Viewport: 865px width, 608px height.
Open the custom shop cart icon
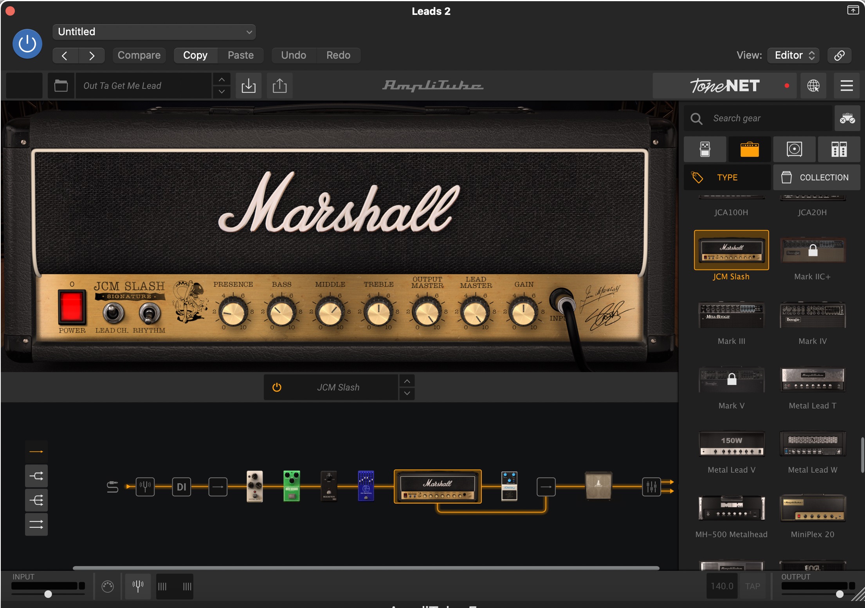(847, 118)
